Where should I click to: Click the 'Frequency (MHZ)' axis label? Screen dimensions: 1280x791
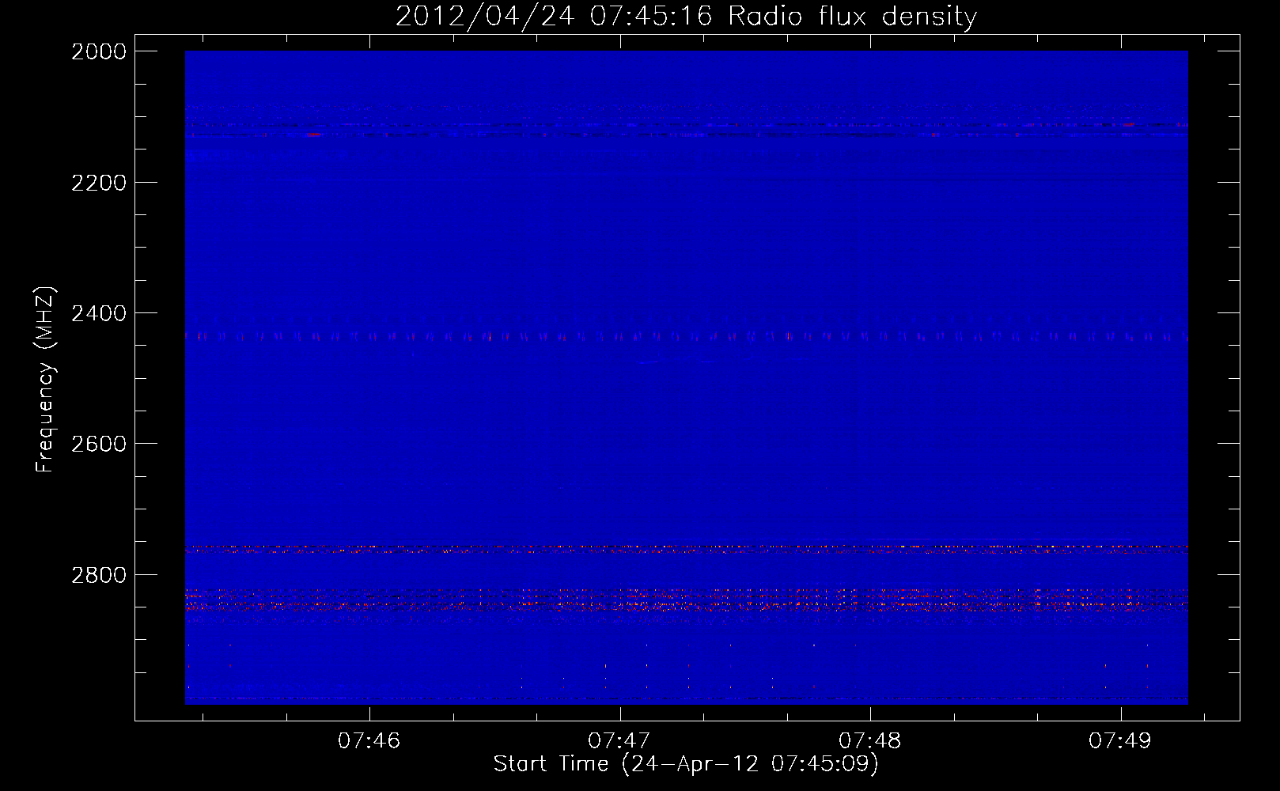(45, 380)
